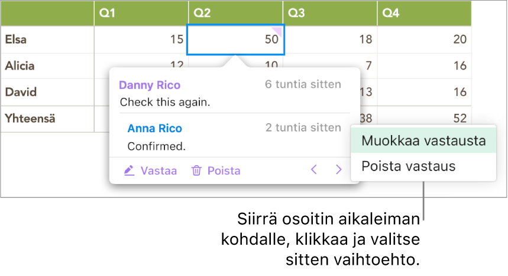Click the Vastaa reply button
Viewport: 508px width, 276px height.
(158, 171)
